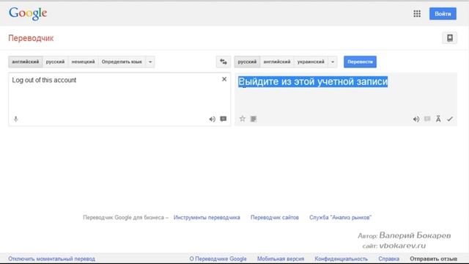The width and height of the screenshot is (469, 264).
Task: Open Инструменты переводчика link
Action: (x=207, y=217)
